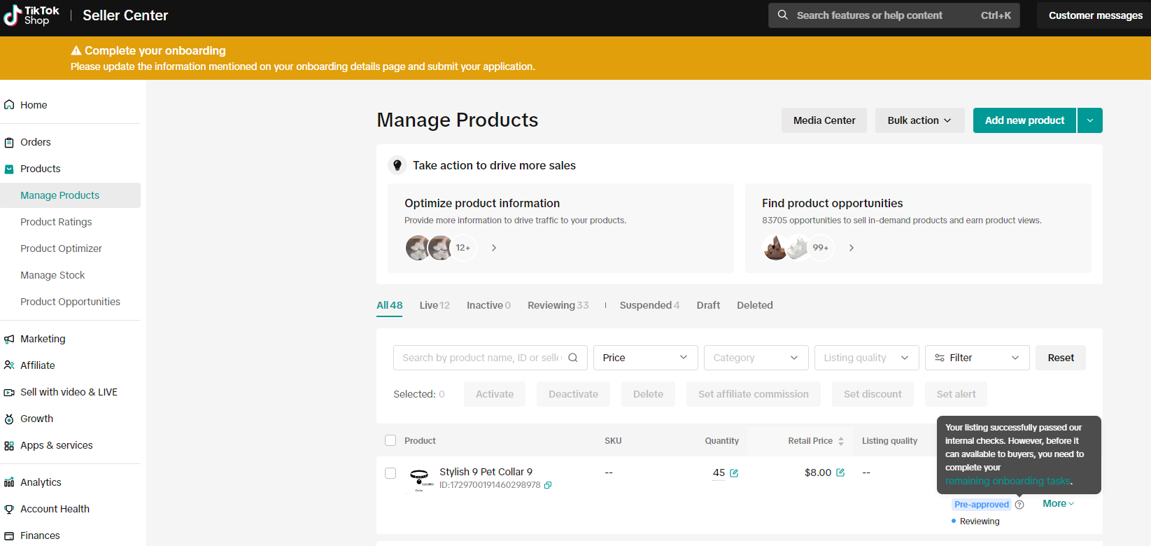Expand the Add new product arrow menu
Screen dimensions: 1151x546
1090,120
